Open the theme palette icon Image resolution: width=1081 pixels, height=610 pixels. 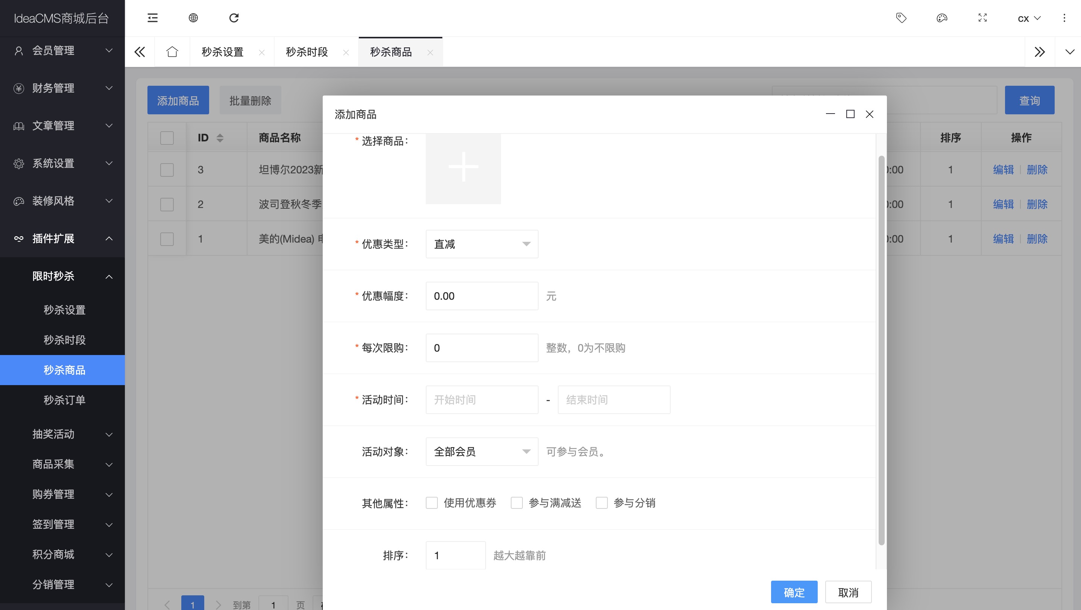[x=942, y=18]
